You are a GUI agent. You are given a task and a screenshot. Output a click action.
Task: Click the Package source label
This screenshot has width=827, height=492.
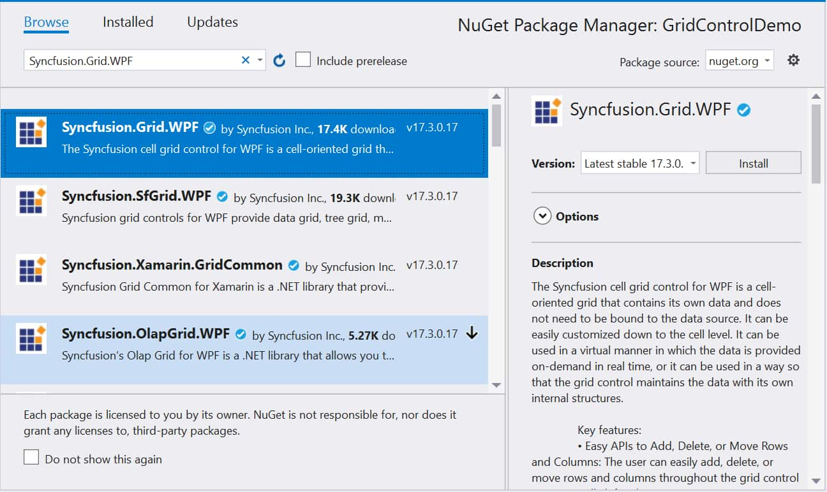[x=659, y=62]
